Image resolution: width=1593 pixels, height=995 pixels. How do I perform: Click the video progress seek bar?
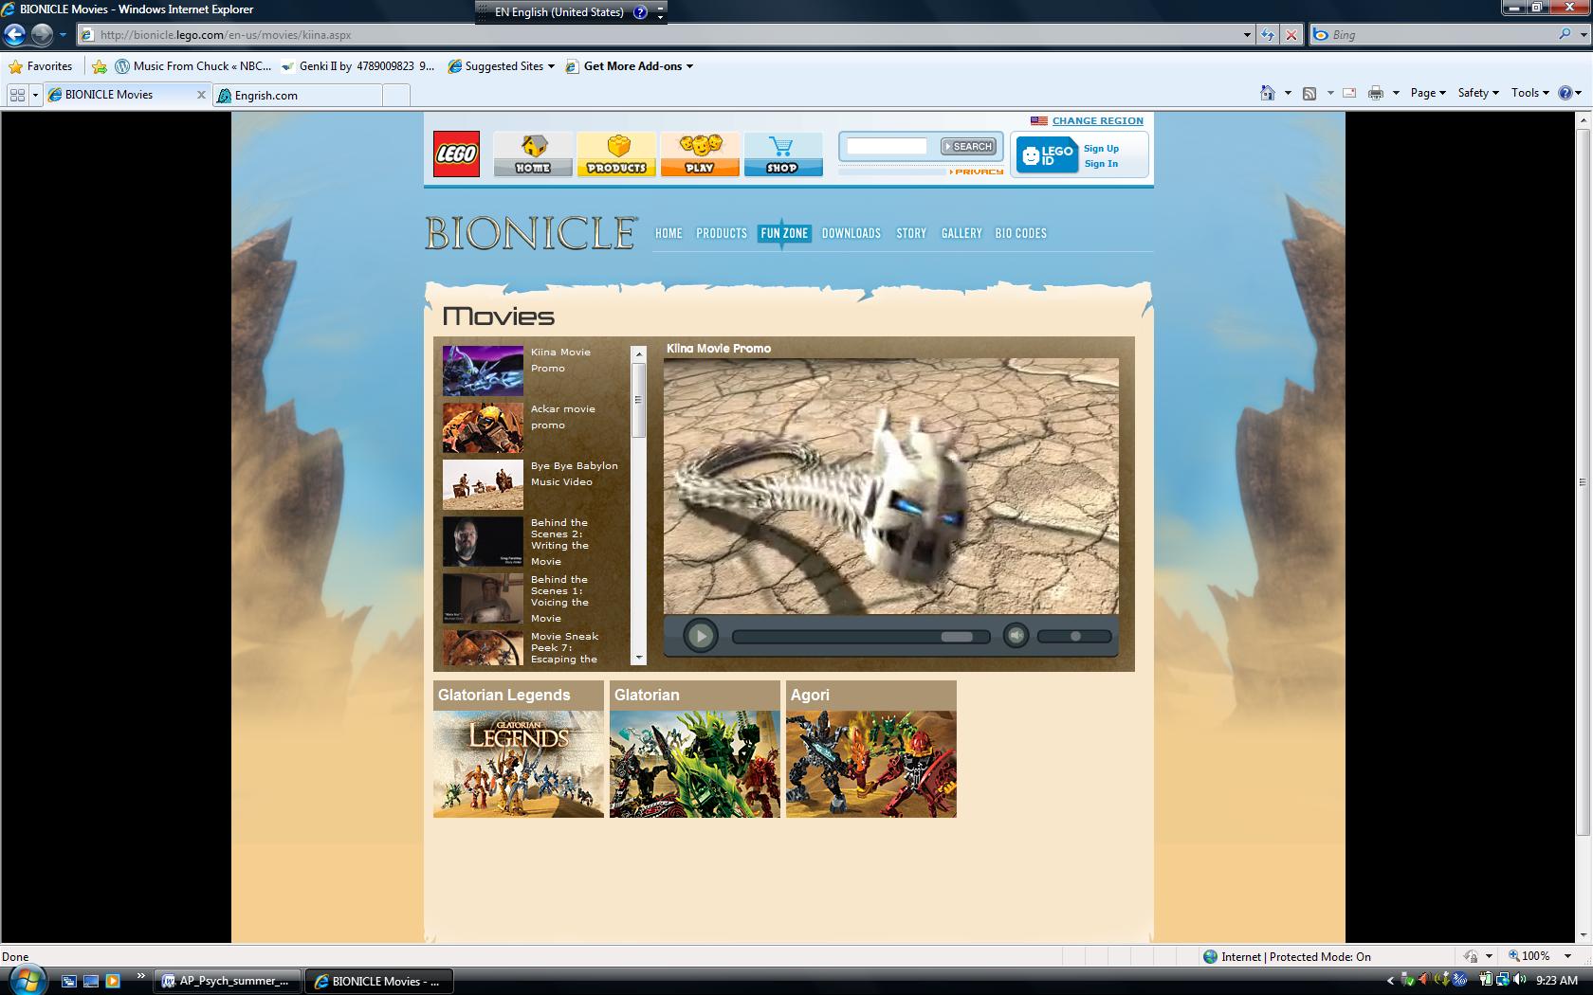[861, 637]
